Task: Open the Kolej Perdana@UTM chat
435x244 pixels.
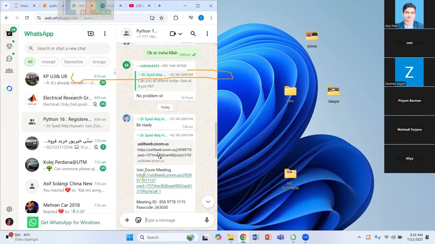Action: [66, 165]
